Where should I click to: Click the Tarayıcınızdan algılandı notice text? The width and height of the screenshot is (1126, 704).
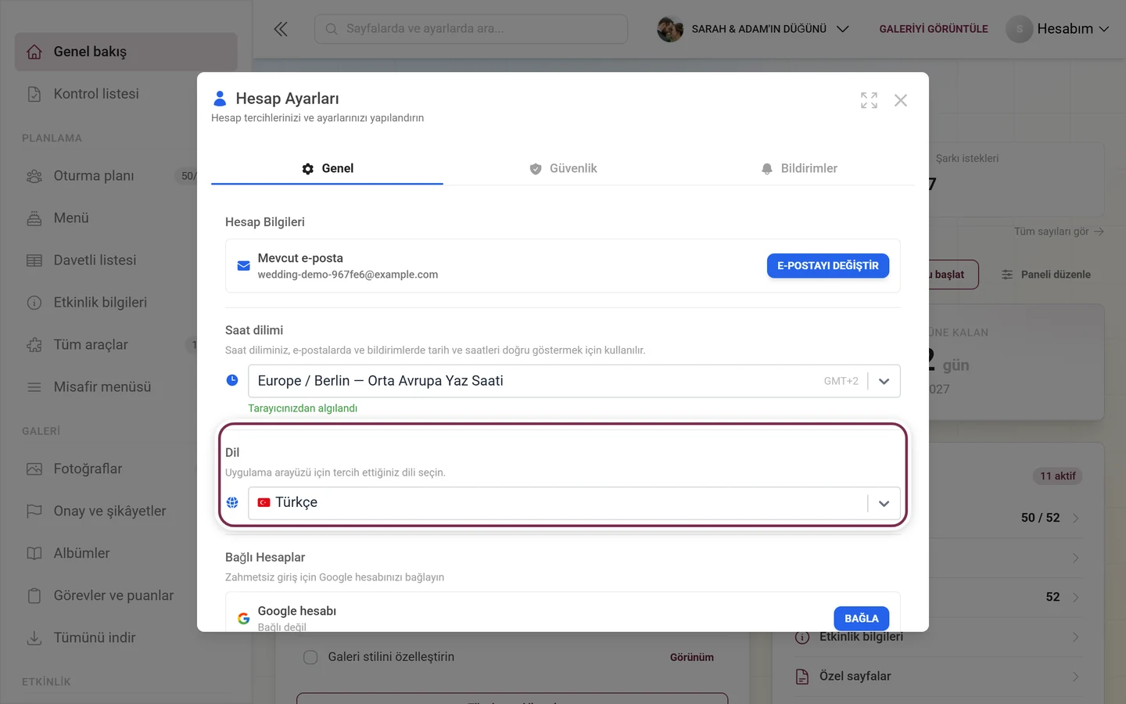pos(303,408)
